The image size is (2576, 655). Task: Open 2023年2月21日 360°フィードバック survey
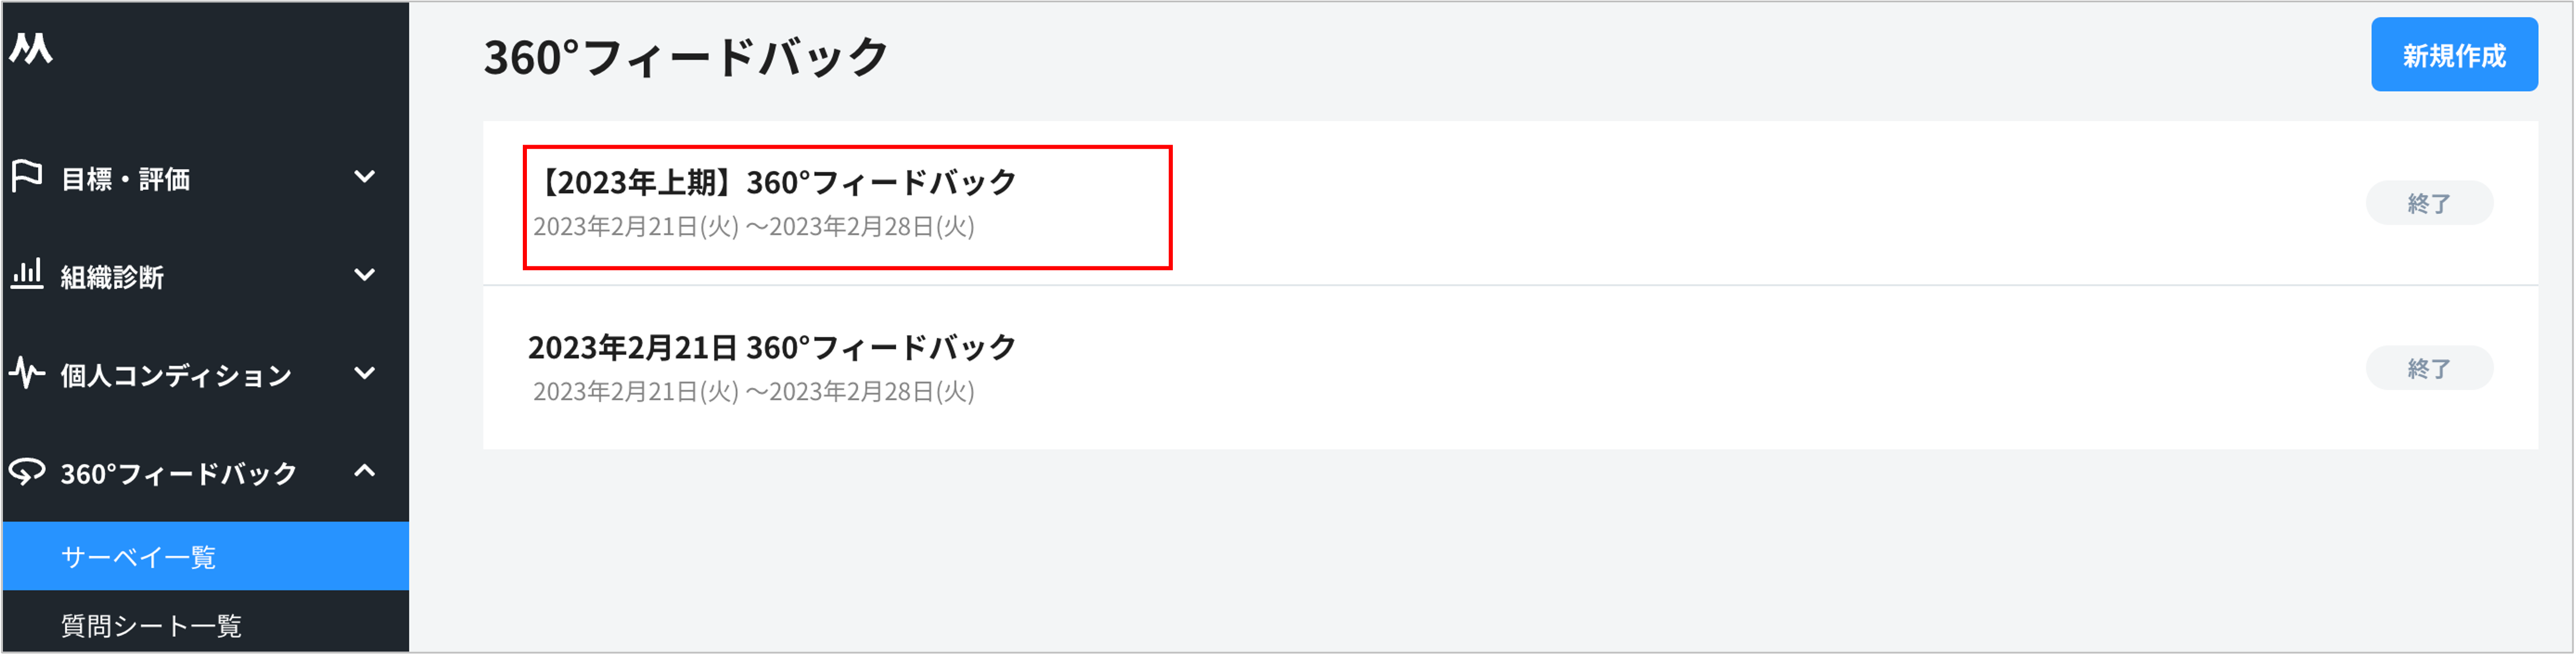(772, 348)
